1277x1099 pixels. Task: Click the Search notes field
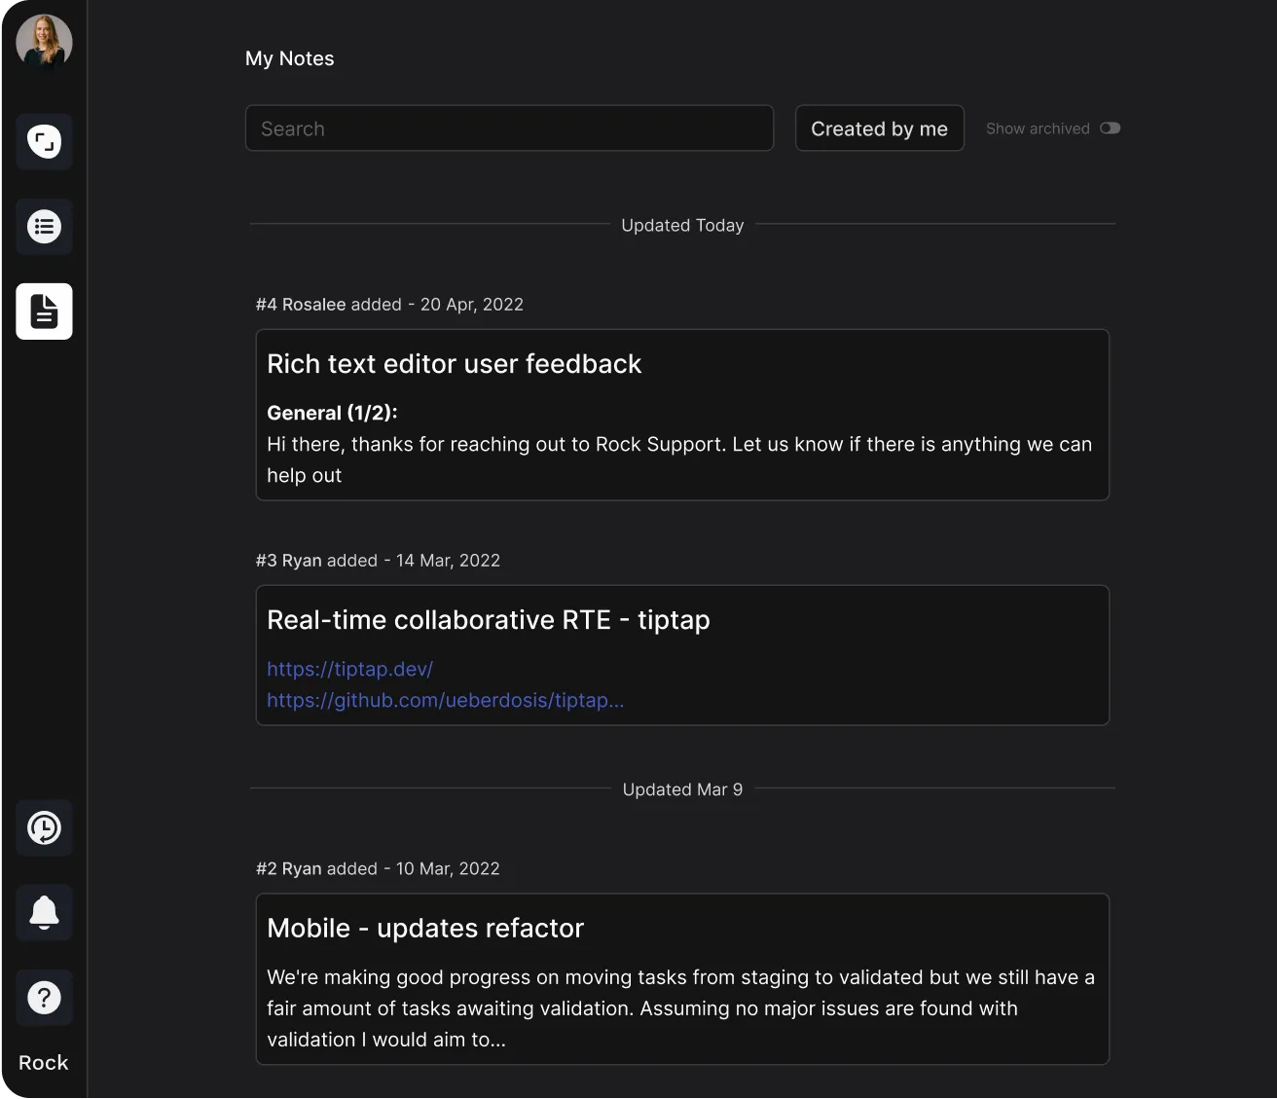(x=509, y=128)
